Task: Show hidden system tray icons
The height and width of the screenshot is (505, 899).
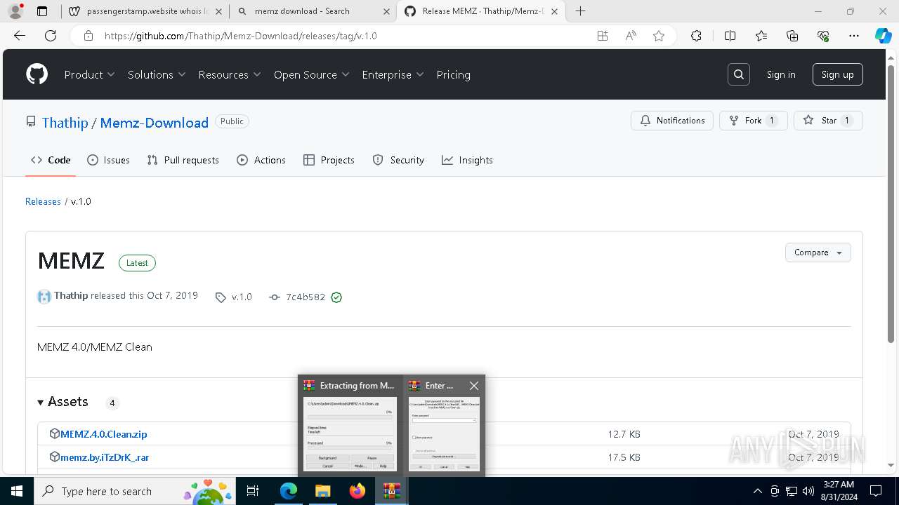Action: [757, 491]
